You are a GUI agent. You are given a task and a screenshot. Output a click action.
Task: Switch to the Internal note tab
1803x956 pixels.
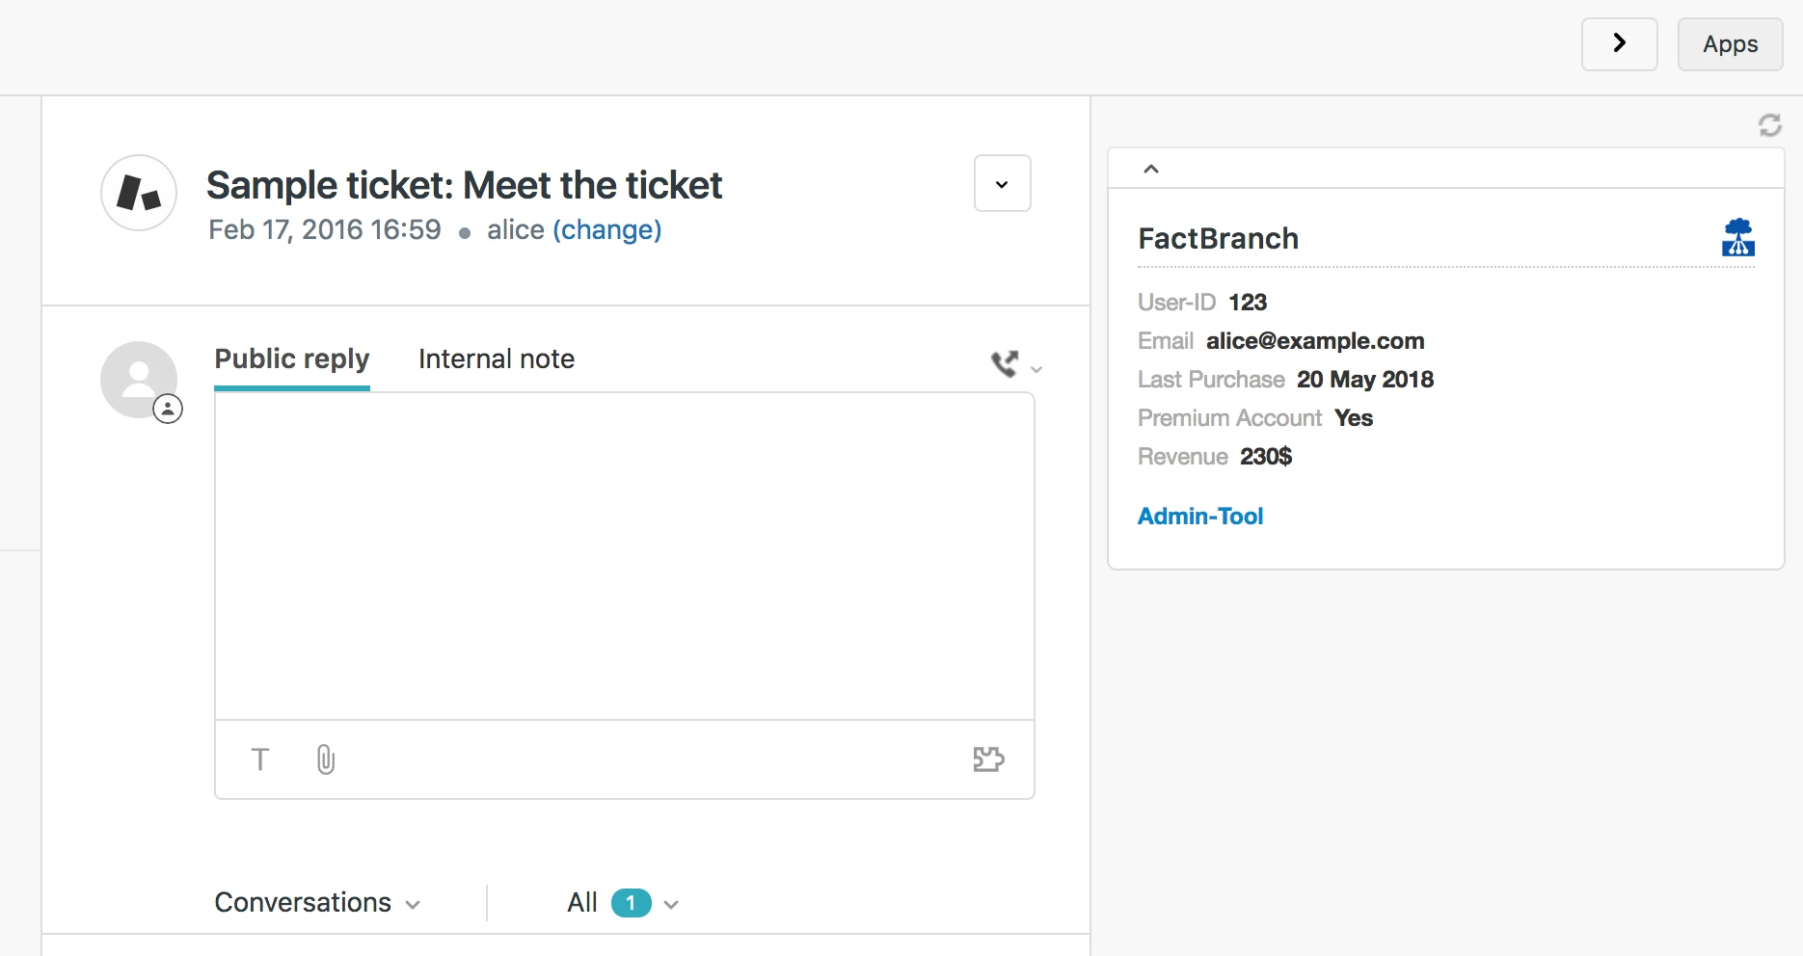497,359
